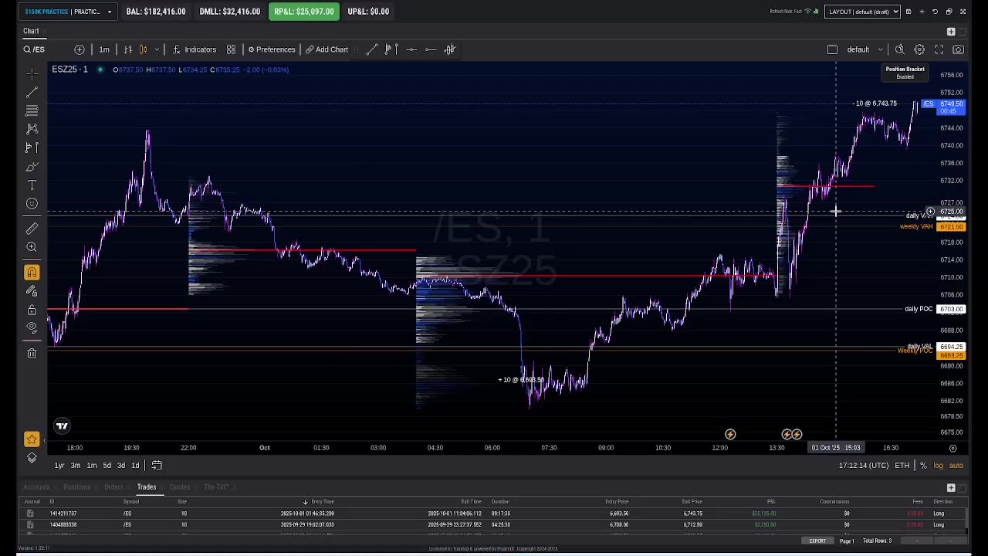
Task: Open symbol search for /ES
Action: pyautogui.click(x=34, y=49)
